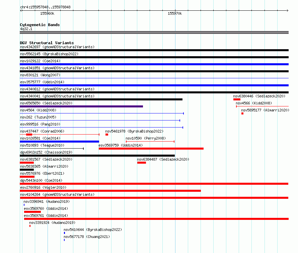298x253 pixels.
Task: Select the red nsv6384487 Sedlazeck2020 bar
Action: tap(142, 163)
